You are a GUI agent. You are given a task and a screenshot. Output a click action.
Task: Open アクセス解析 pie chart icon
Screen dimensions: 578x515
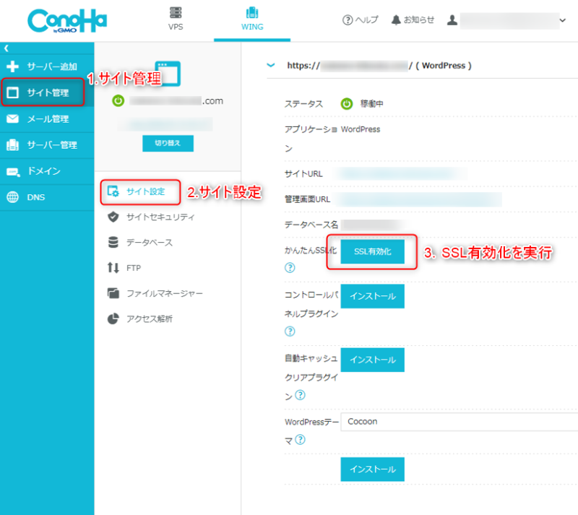click(x=113, y=319)
